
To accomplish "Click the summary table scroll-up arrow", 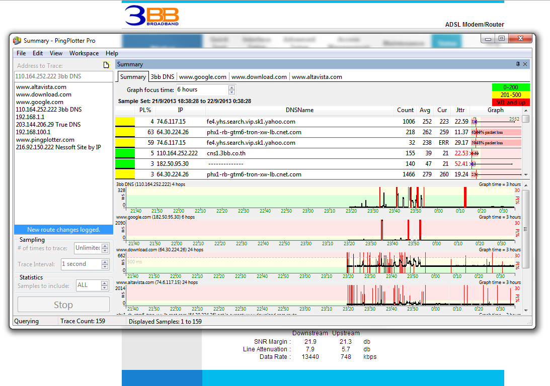I will click(x=526, y=111).
